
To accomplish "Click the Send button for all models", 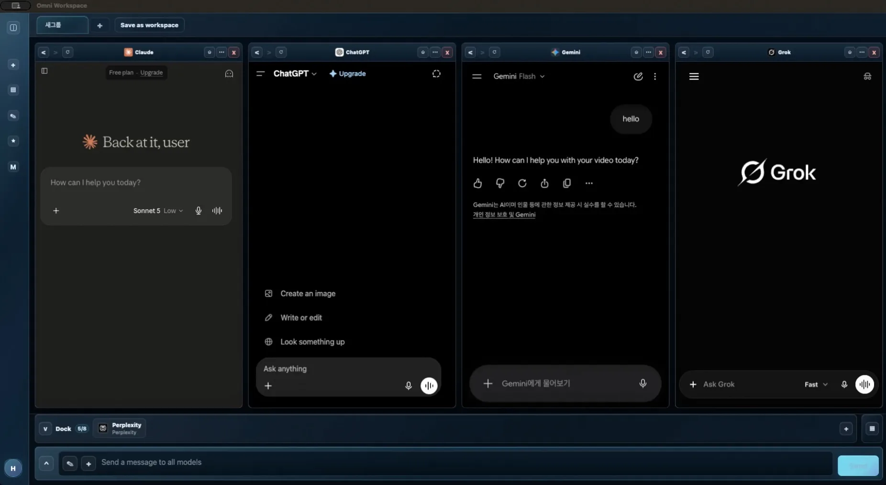I will 858,465.
